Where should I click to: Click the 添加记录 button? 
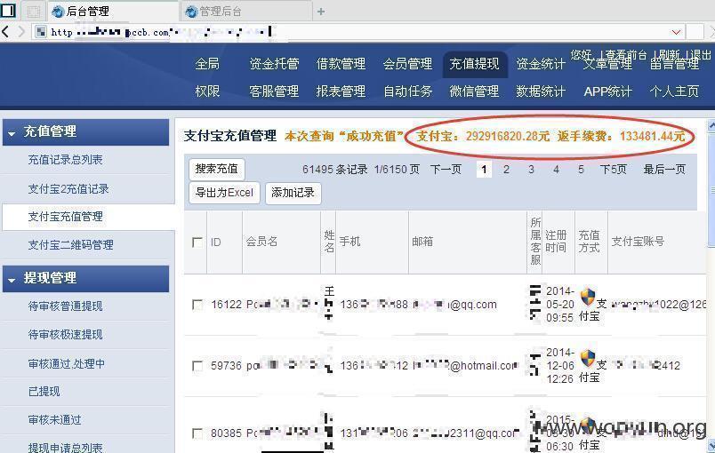pos(293,193)
